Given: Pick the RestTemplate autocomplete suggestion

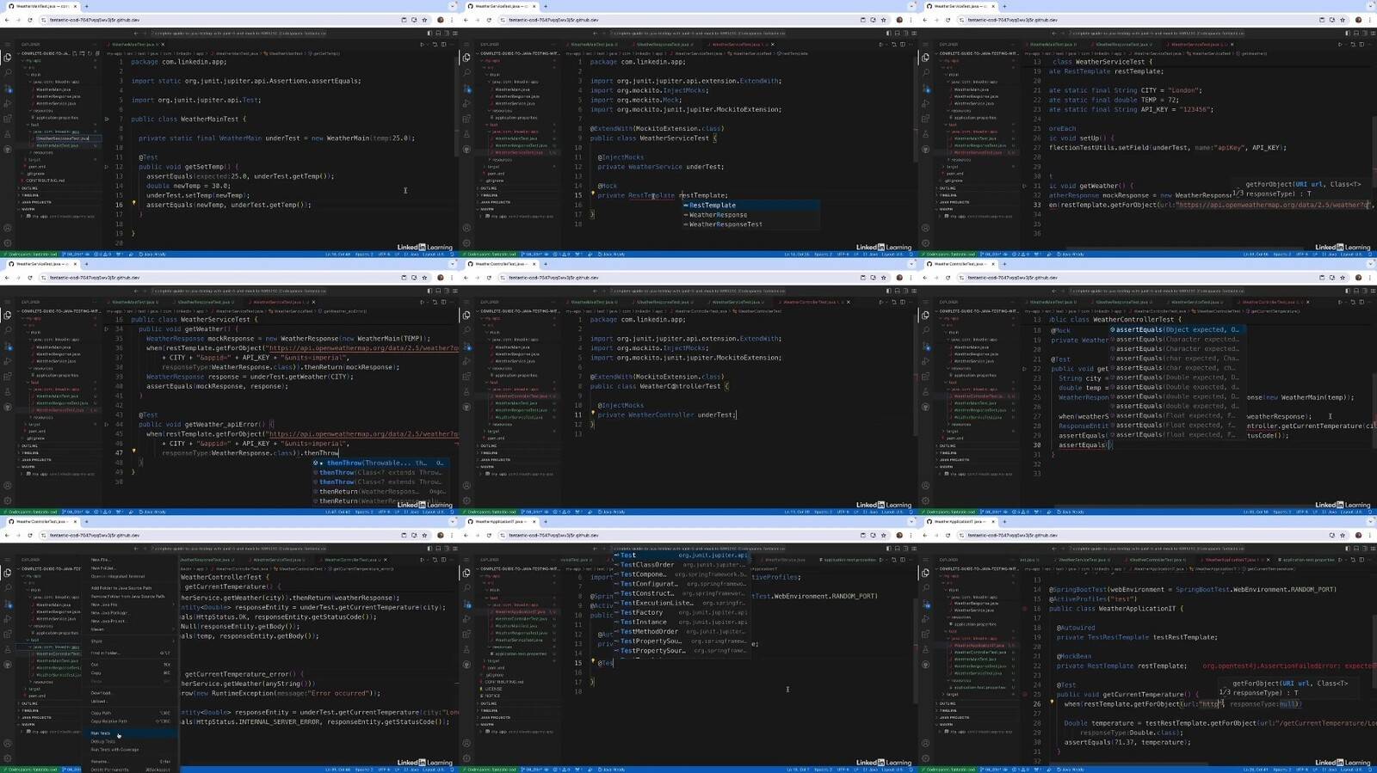Looking at the screenshot, I should (712, 206).
